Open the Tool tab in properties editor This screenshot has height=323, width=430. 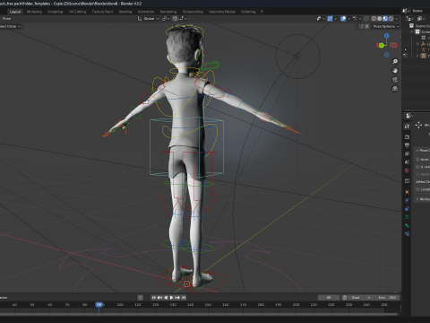click(x=407, y=127)
